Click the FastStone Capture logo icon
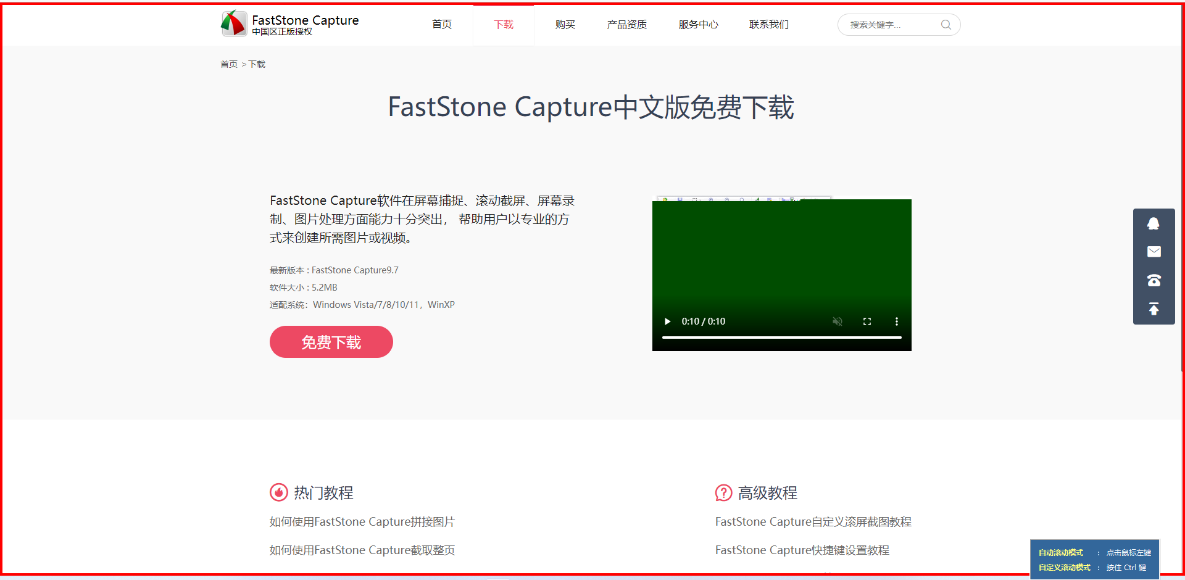This screenshot has width=1185, height=580. [x=234, y=23]
